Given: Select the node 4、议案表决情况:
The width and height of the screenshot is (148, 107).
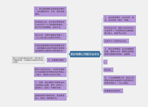Looking at the screenshot, I should point(57,60).
